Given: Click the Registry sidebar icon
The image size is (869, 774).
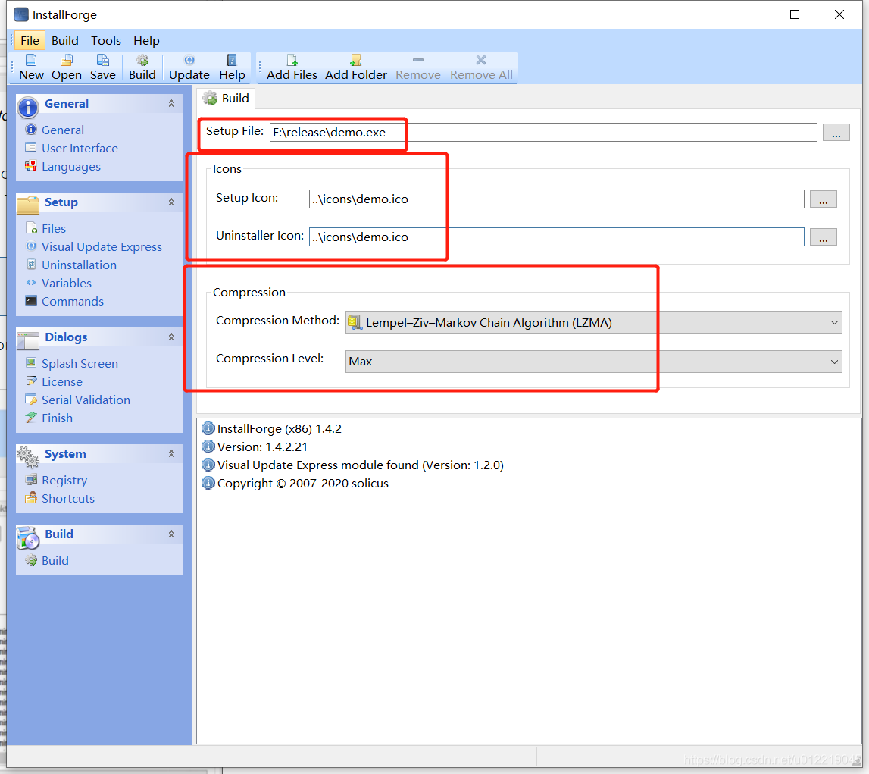Looking at the screenshot, I should tap(31, 480).
